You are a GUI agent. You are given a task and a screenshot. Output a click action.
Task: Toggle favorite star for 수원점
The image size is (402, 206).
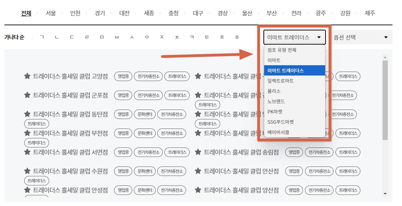click(27, 171)
